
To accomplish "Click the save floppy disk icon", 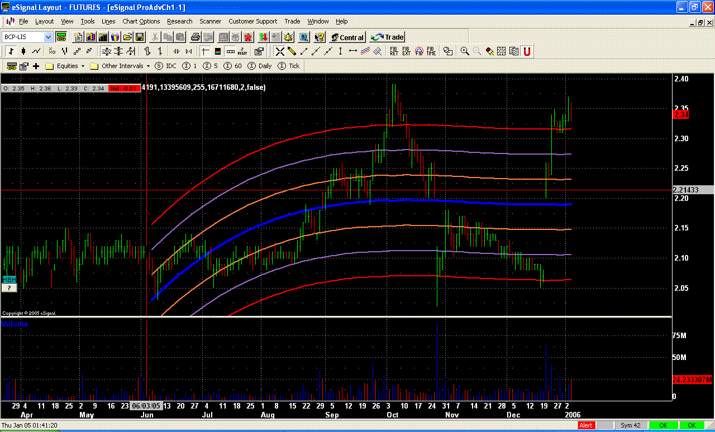I will tap(140, 37).
